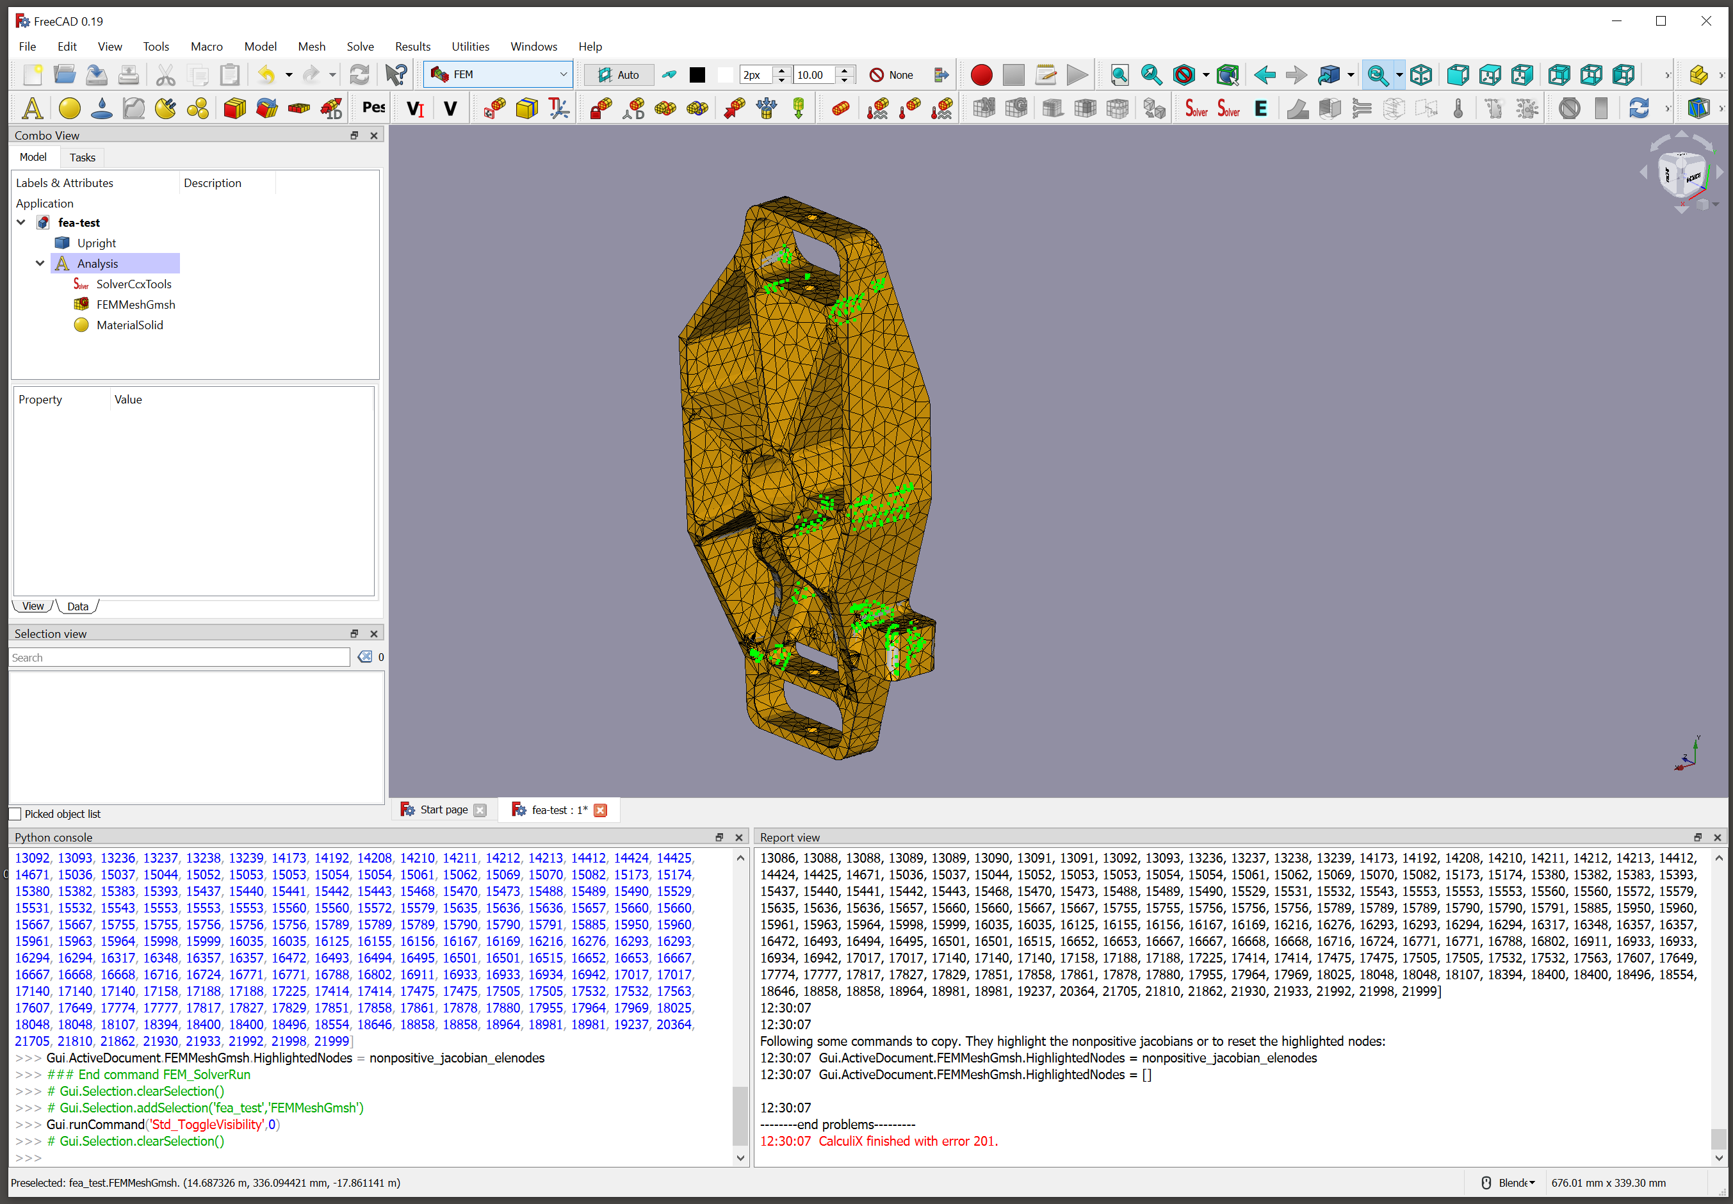Viewport: 1733px width, 1204px height.
Task: Select SolverCcxTools in the model tree
Action: coord(134,284)
